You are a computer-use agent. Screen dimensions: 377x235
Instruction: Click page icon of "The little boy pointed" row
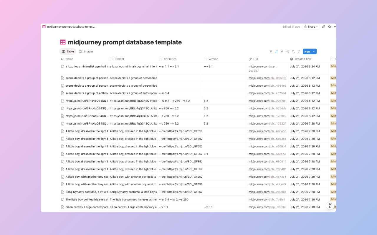pos(62,200)
